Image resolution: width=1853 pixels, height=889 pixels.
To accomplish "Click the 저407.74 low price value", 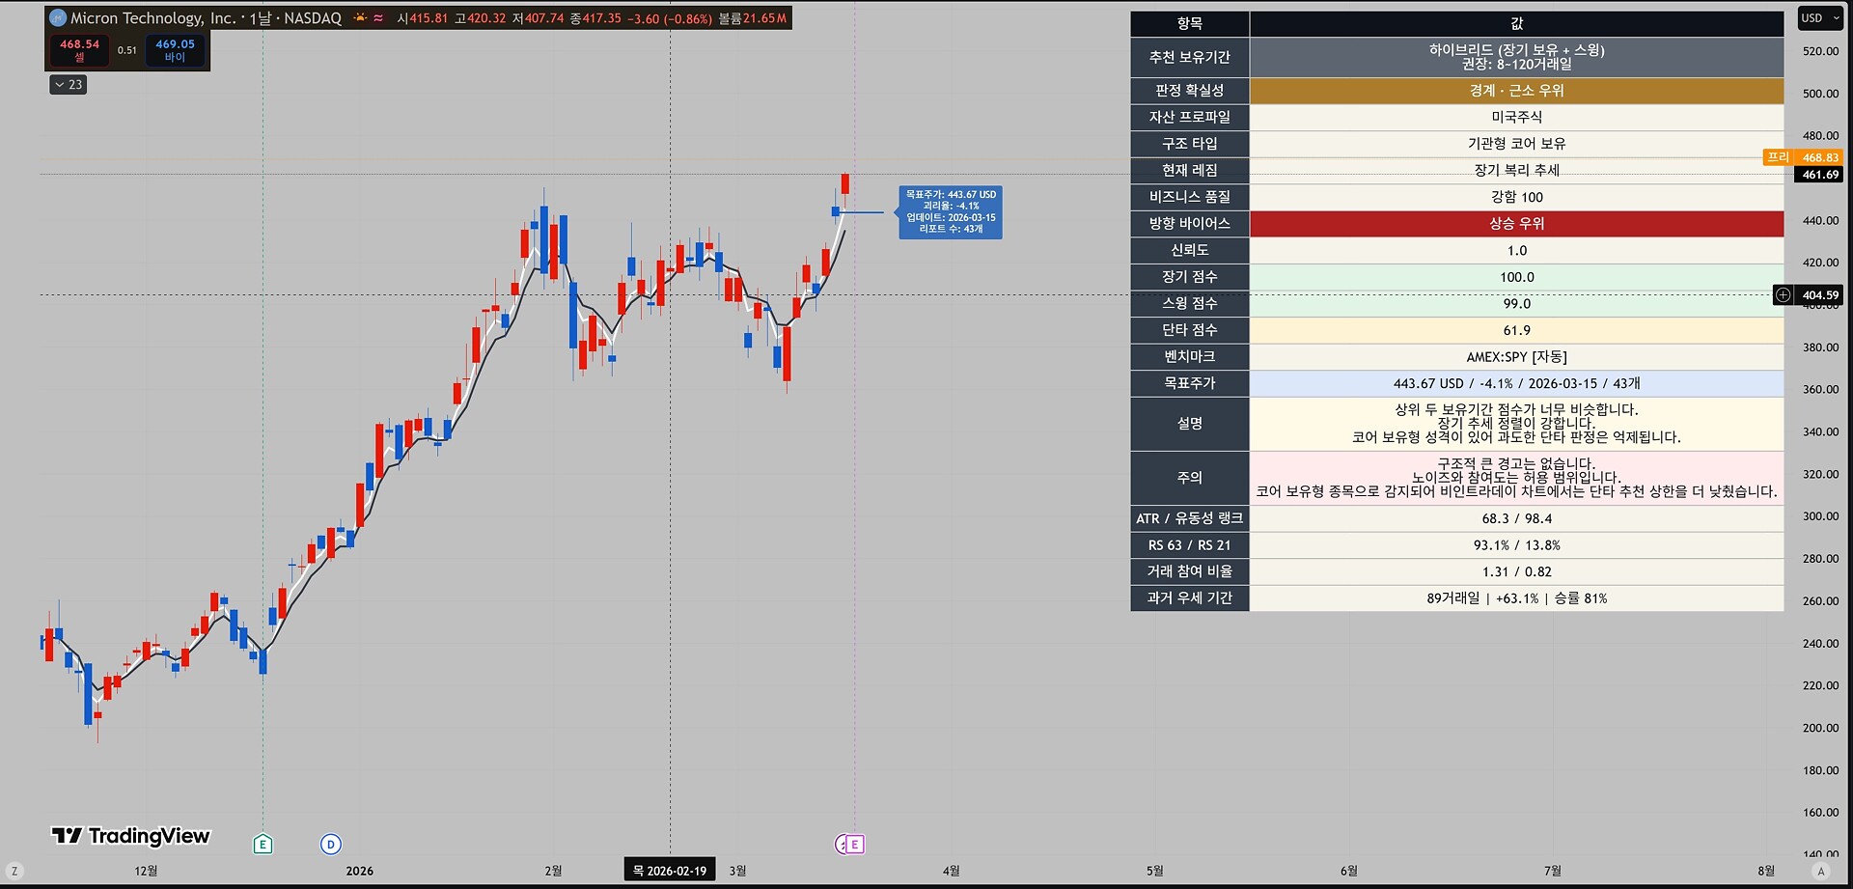I will 538,18.
